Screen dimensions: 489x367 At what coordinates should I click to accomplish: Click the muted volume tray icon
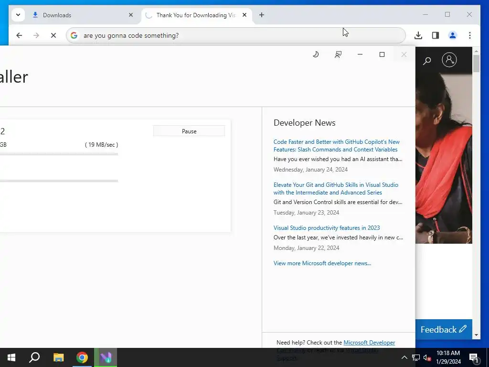click(427, 358)
